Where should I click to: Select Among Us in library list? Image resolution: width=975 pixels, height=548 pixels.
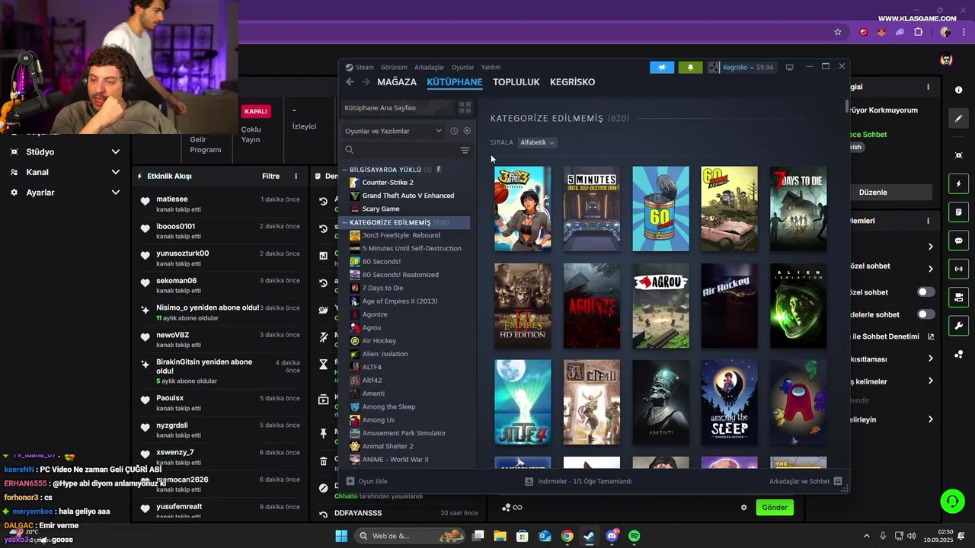379,420
